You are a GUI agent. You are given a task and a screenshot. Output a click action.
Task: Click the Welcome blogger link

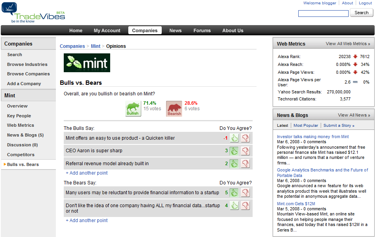[320, 3]
